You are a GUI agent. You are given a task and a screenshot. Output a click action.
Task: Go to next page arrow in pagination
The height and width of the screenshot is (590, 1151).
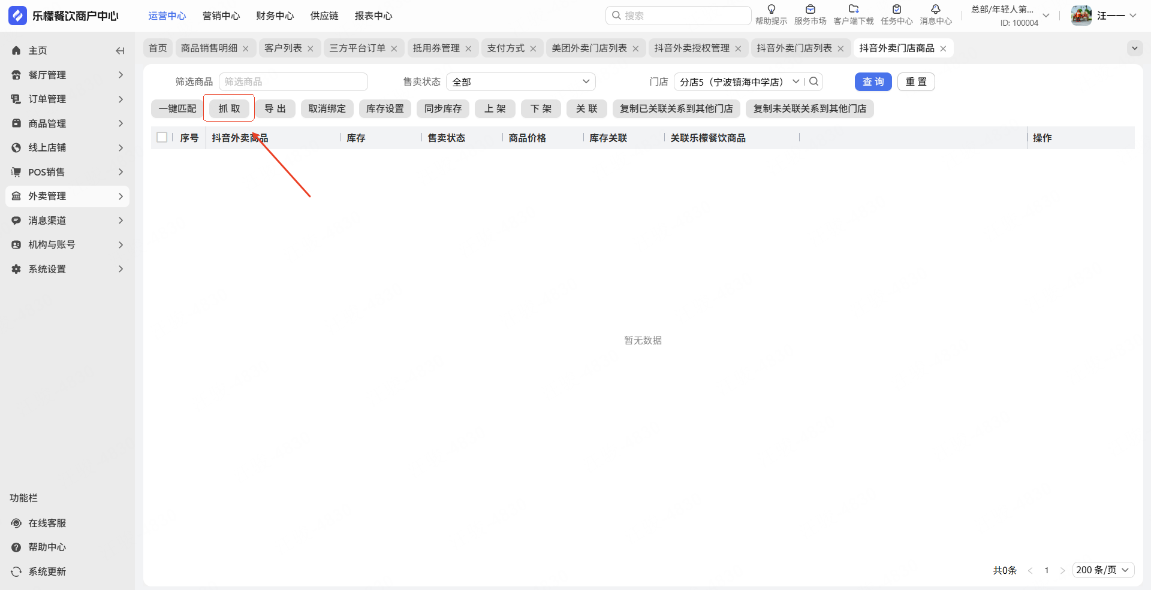1062,570
